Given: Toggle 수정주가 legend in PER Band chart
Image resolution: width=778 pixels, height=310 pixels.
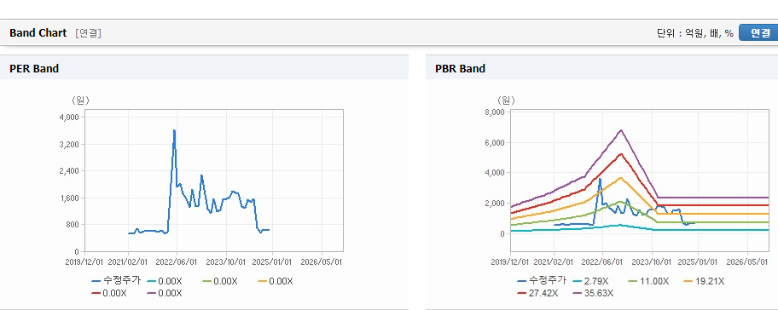Looking at the screenshot, I should pos(116,281).
